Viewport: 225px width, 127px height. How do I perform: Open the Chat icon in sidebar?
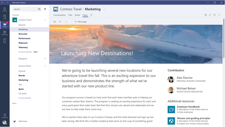coord(5,17)
